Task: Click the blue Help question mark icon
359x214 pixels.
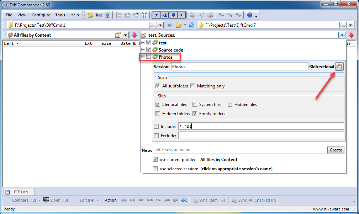Action: click(x=249, y=15)
